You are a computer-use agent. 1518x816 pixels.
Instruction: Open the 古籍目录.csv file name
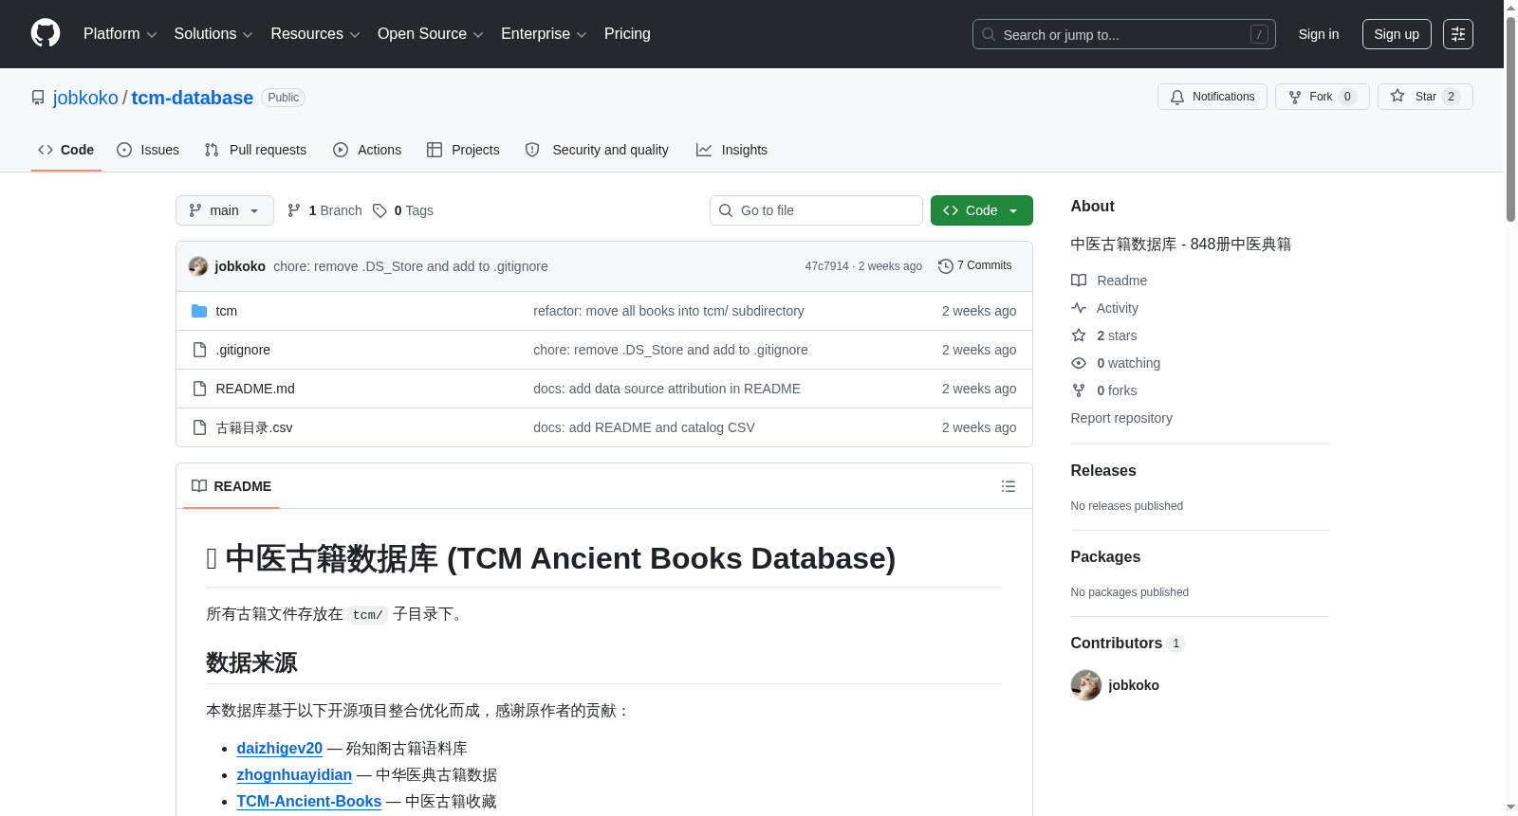point(254,427)
